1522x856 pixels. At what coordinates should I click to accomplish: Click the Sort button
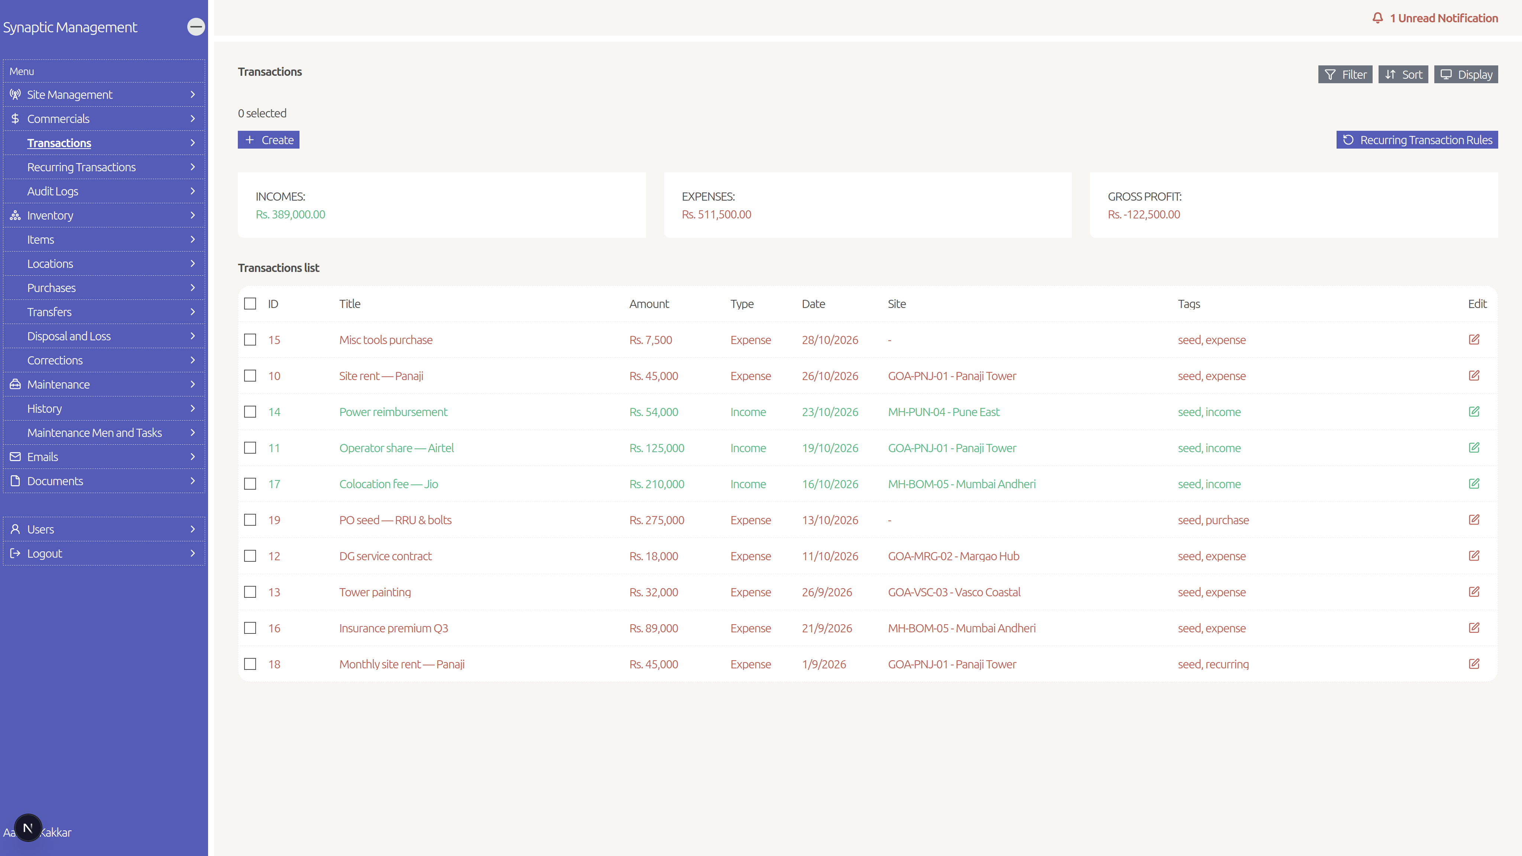(1403, 74)
